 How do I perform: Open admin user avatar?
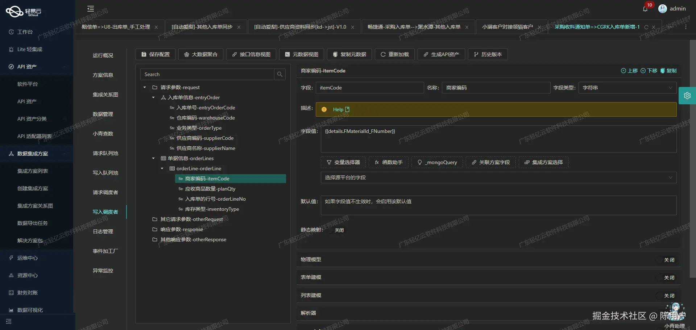tap(663, 9)
